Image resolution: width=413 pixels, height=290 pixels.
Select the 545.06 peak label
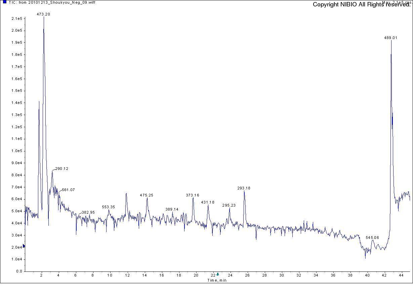[x=372, y=238]
